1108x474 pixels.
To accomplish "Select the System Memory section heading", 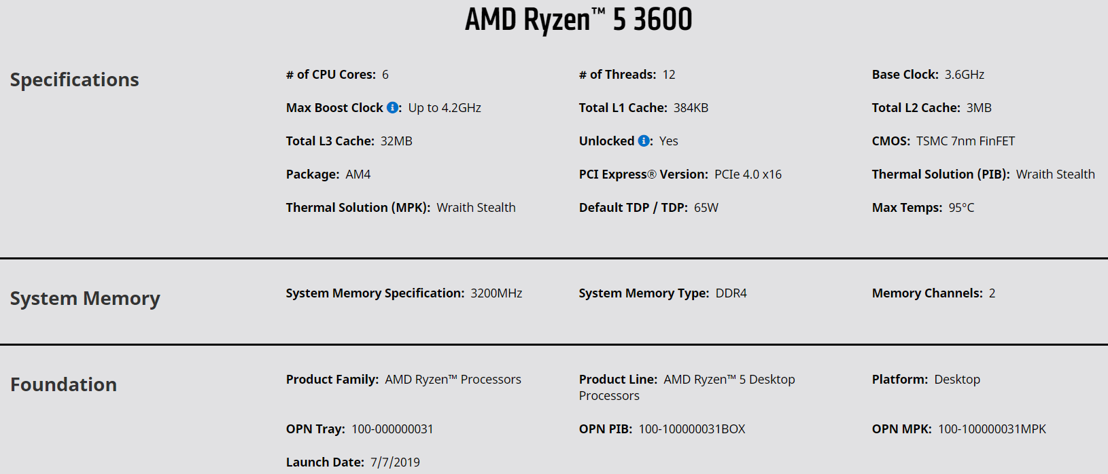I will [85, 298].
